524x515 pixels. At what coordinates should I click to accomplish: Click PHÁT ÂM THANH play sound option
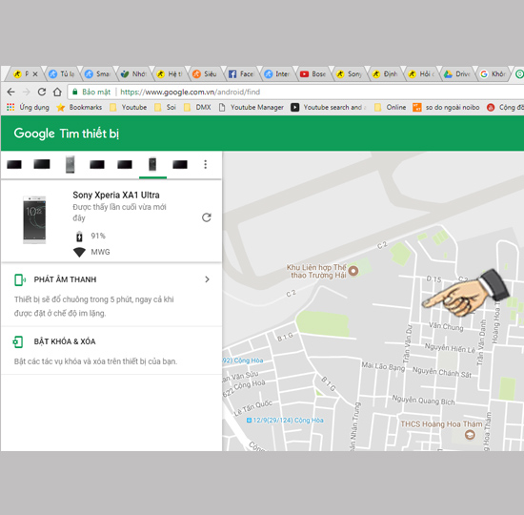pos(65,279)
